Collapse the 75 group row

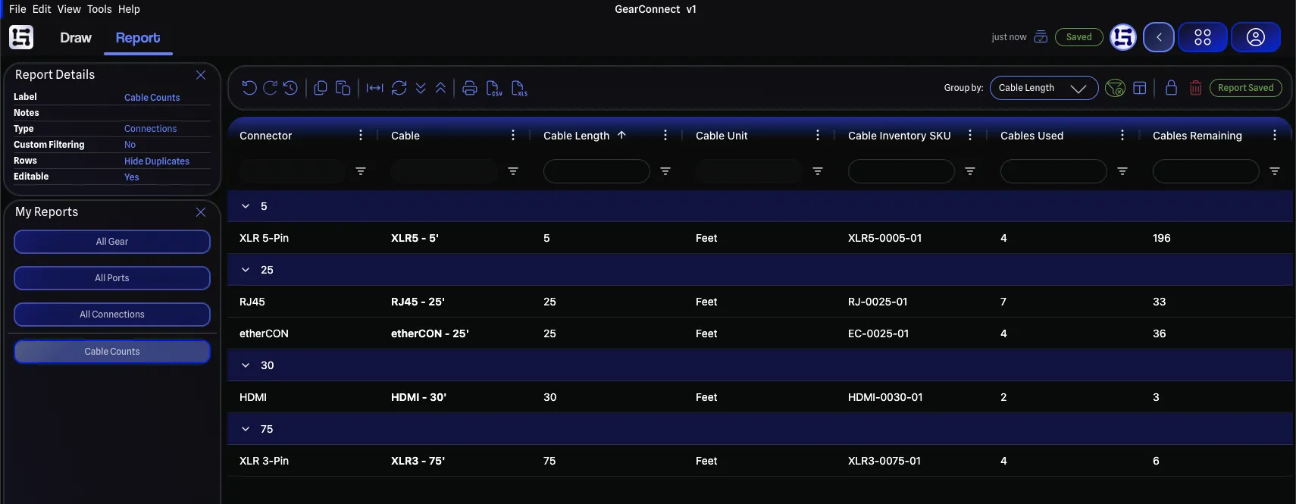(x=246, y=429)
